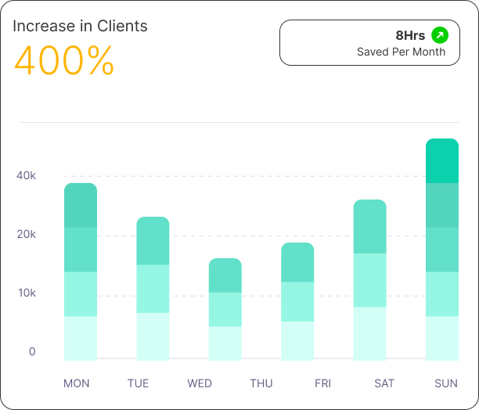The height and width of the screenshot is (410, 479).
Task: Click the 0 y-axis label
Action: pos(32,351)
